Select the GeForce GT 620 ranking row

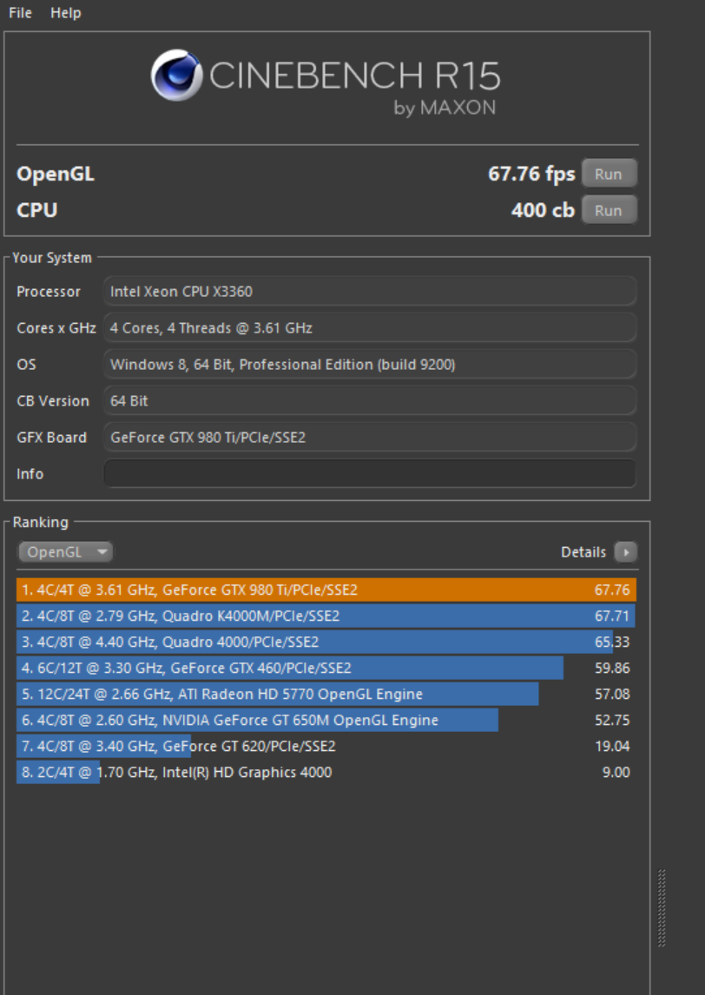click(326, 747)
